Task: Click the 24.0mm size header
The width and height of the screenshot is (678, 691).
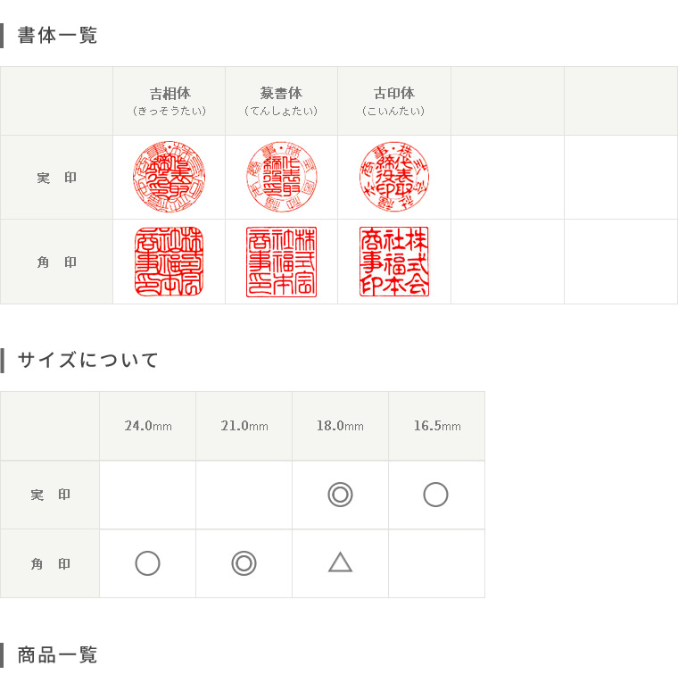Action: pyautogui.click(x=148, y=426)
